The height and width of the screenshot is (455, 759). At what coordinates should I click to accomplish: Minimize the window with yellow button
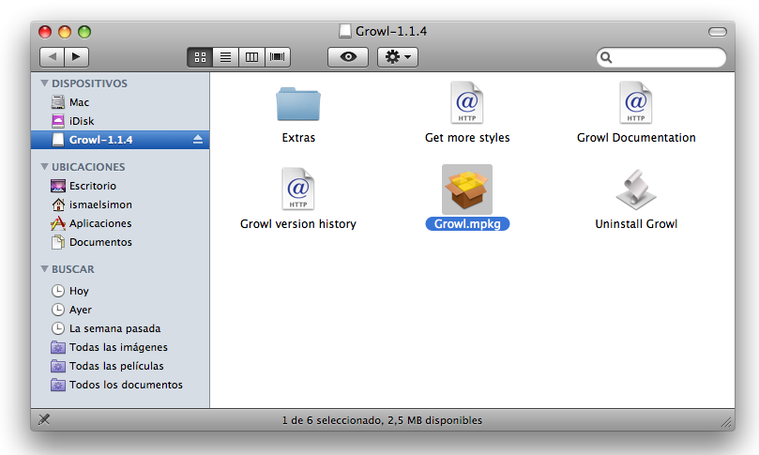click(65, 32)
